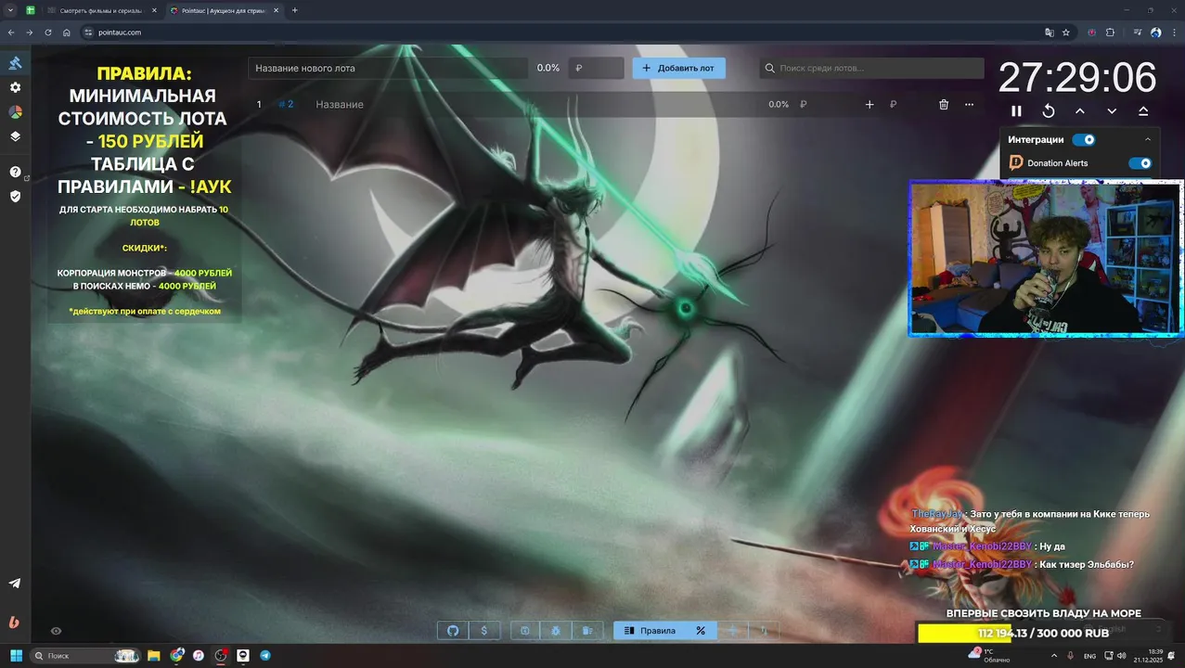Focus the Поиск среди лотов search field
The image size is (1185, 668).
(x=871, y=68)
